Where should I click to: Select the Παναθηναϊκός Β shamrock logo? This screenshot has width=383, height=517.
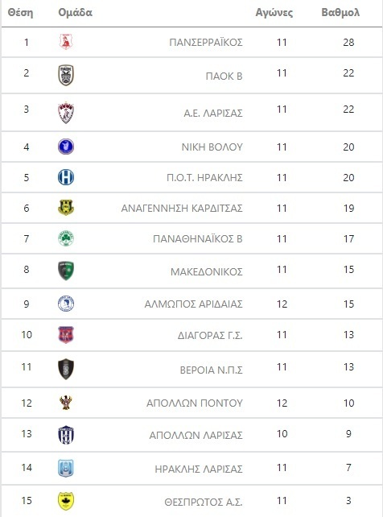coord(66,238)
